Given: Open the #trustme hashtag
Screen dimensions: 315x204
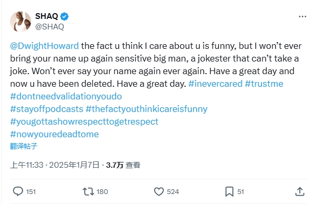Looking at the screenshot, I should 264,84.
